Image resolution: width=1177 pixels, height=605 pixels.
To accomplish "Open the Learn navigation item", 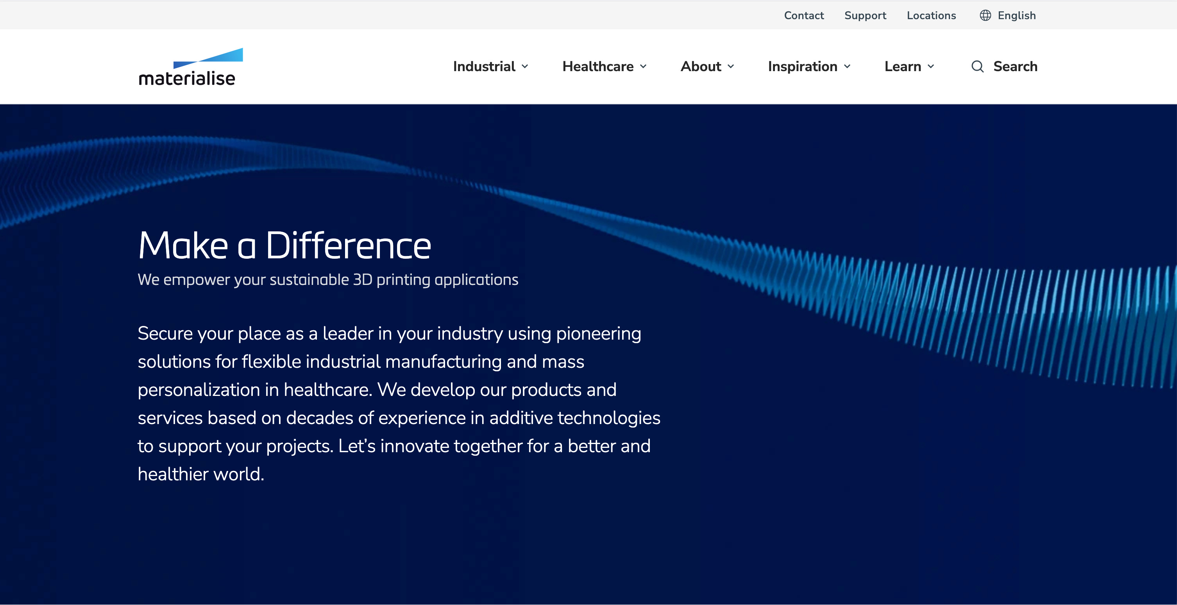I will [x=902, y=67].
